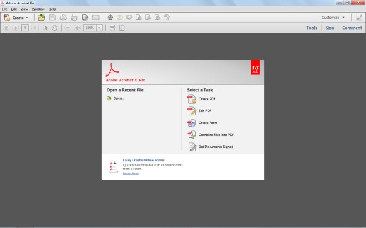Click the Get Documents Signed icon
Viewport: 366px width, 228px height.
[x=192, y=147]
